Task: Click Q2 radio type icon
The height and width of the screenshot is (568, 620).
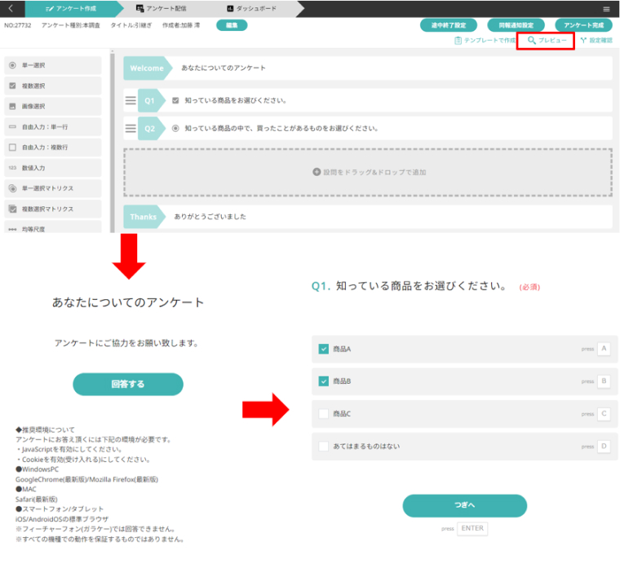Action: [175, 129]
